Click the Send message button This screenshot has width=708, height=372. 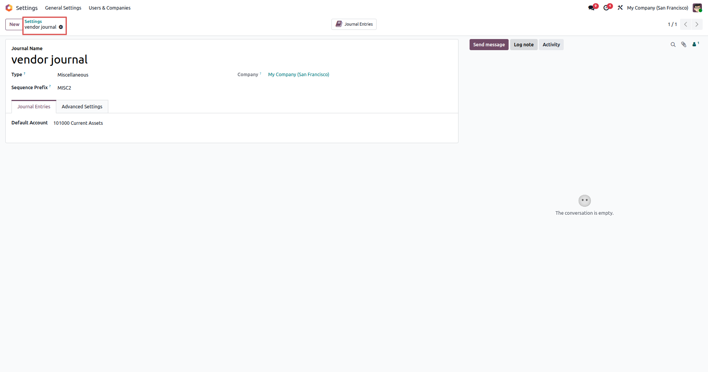489,45
